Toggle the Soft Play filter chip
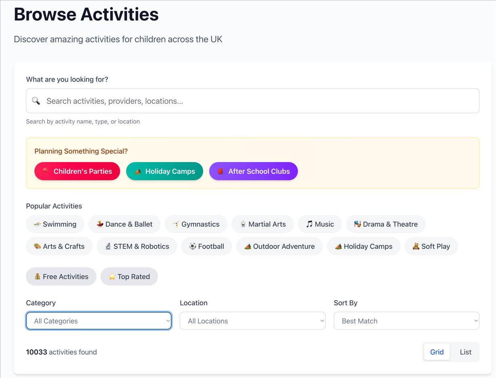 (x=431, y=246)
